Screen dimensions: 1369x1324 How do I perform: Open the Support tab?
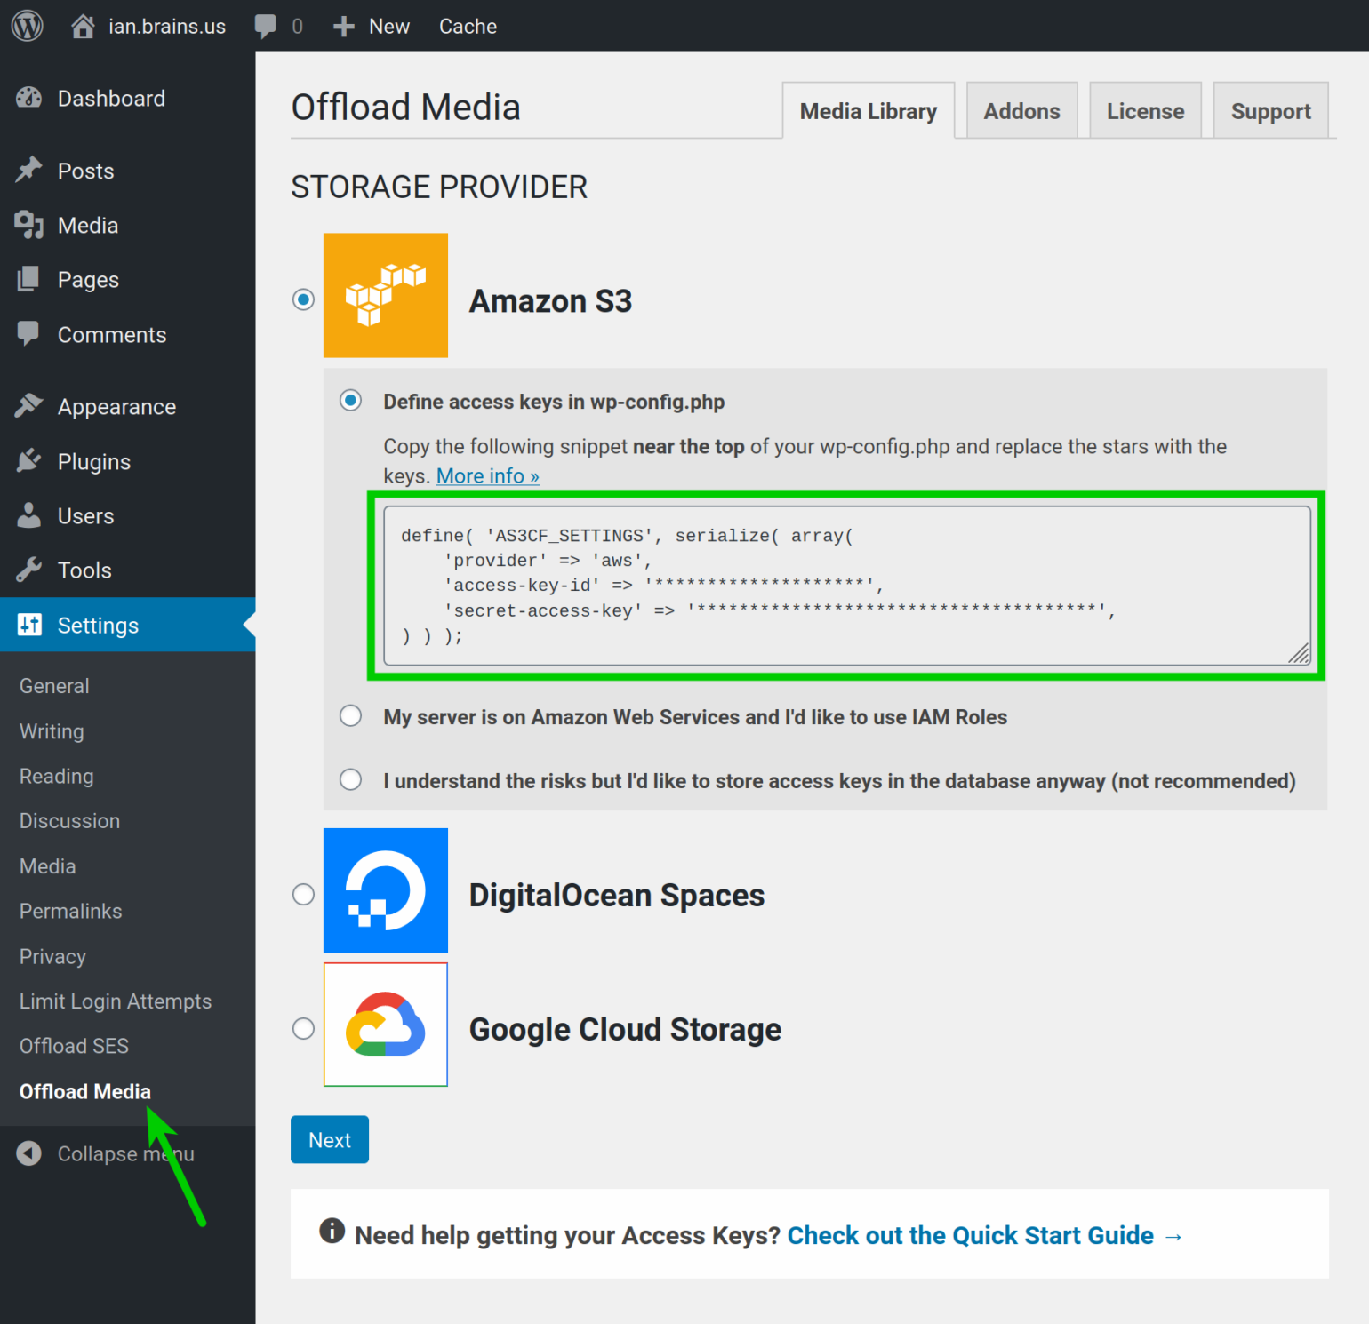coord(1270,111)
